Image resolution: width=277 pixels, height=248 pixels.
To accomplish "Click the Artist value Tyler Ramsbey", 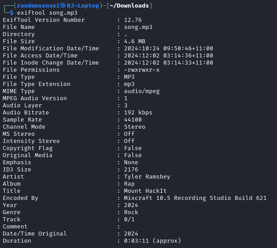I will (147, 177).
